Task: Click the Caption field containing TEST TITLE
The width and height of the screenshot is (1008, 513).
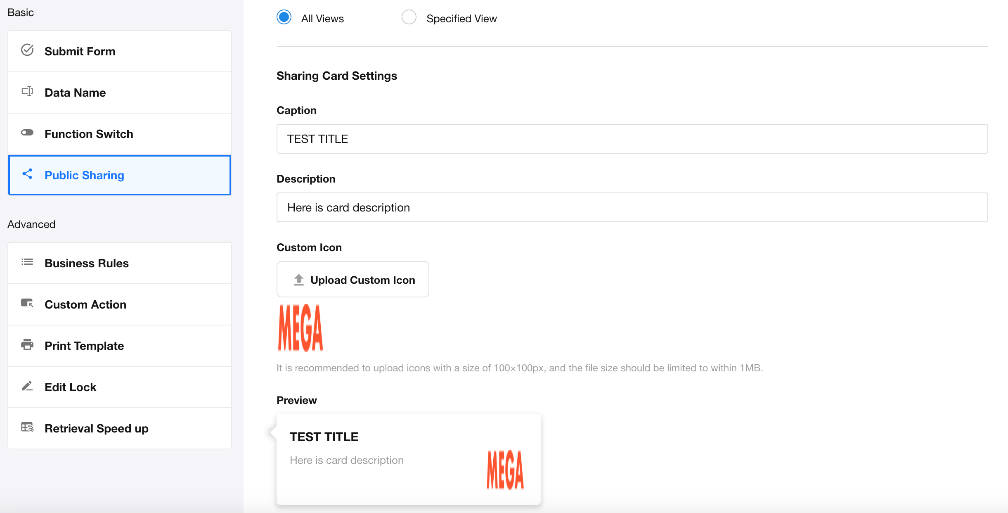Action: [632, 139]
